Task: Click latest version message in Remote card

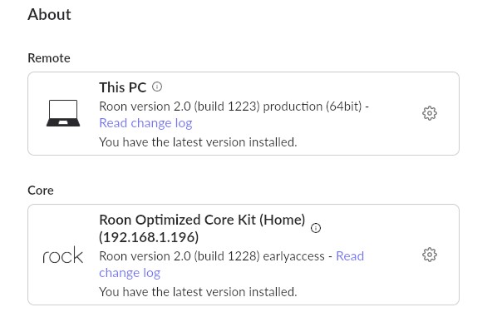Action: [x=198, y=142]
